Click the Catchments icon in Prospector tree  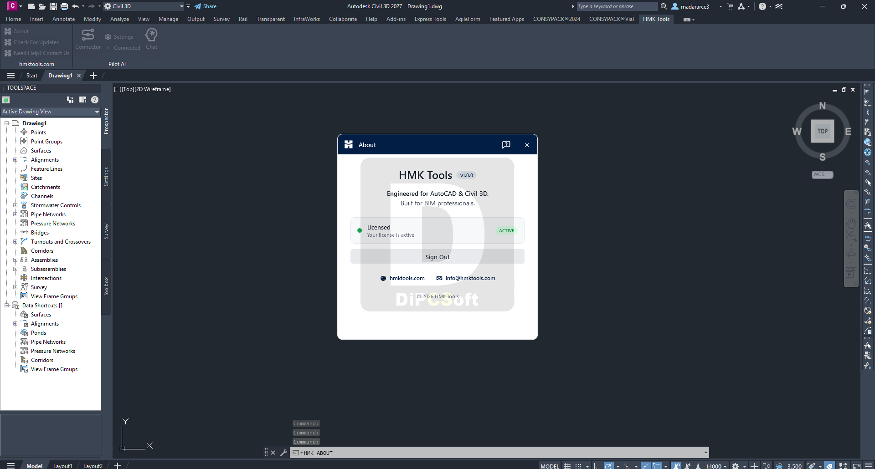24,187
